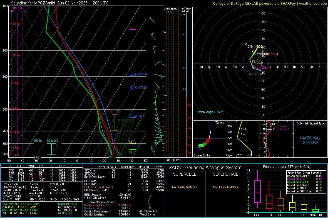
Task: Click the 'SUPERCELL' column heading
Action: tap(185, 174)
